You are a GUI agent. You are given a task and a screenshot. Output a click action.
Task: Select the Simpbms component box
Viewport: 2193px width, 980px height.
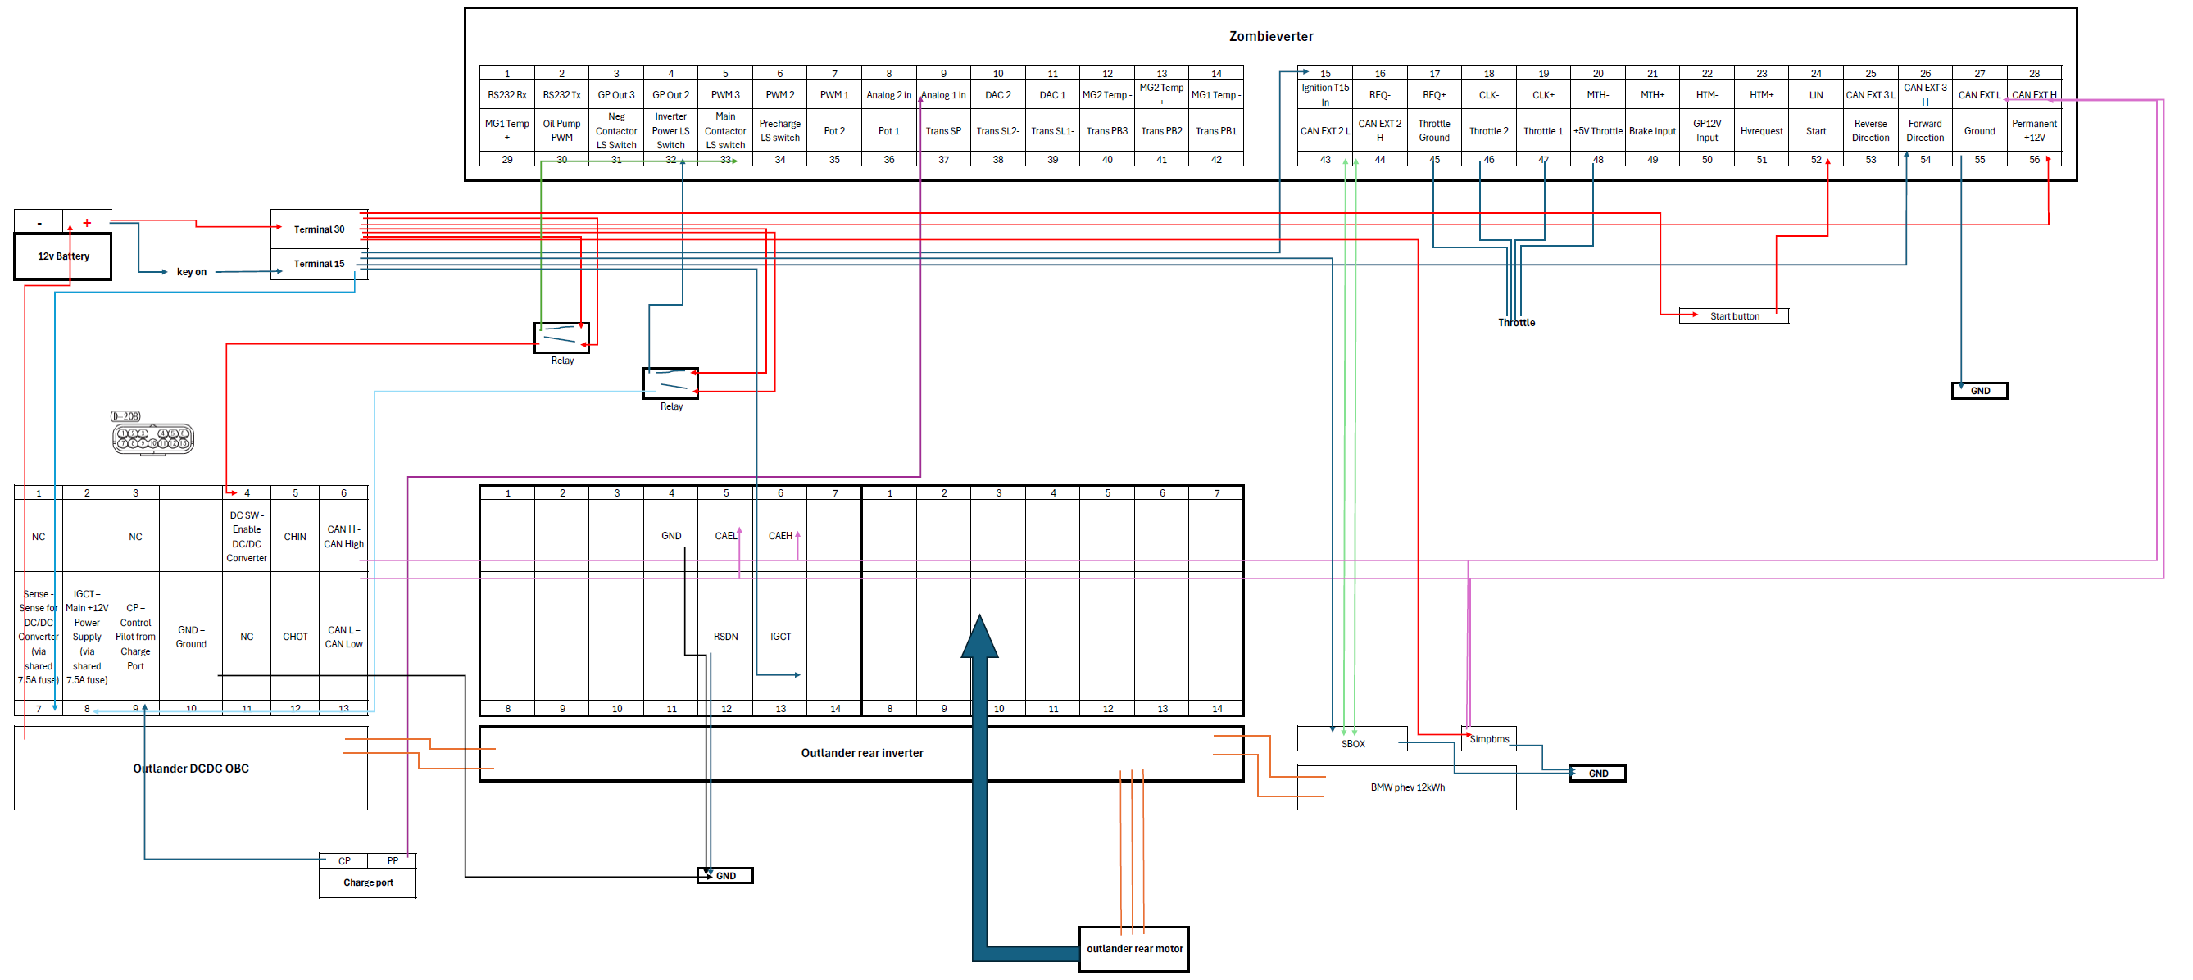tap(1489, 739)
